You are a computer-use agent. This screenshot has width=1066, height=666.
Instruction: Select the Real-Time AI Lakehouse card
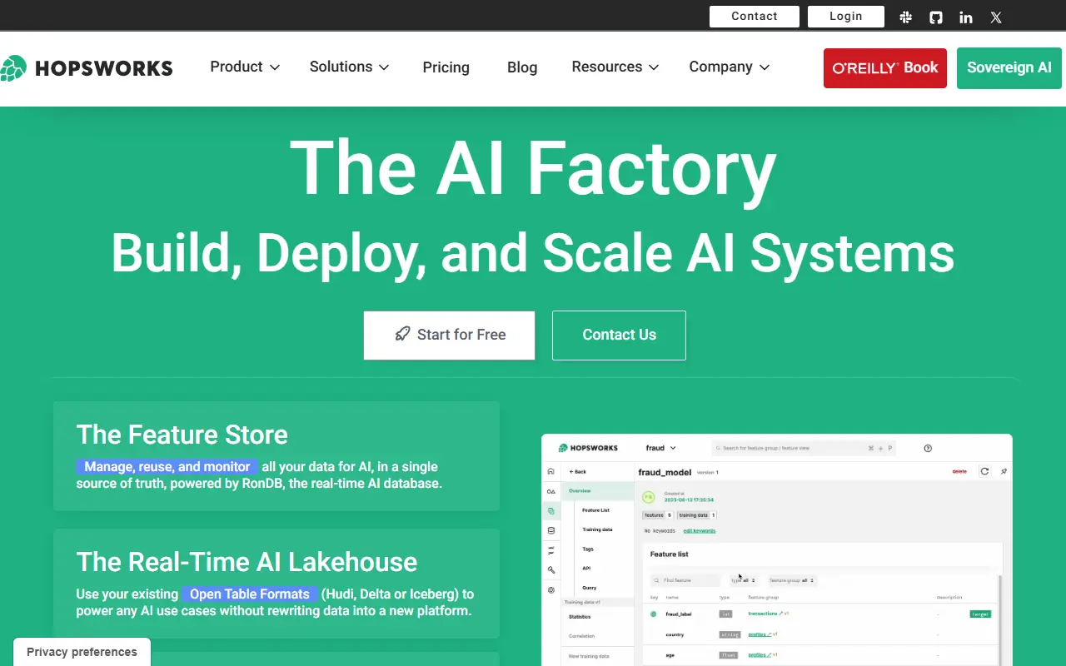[276, 584]
